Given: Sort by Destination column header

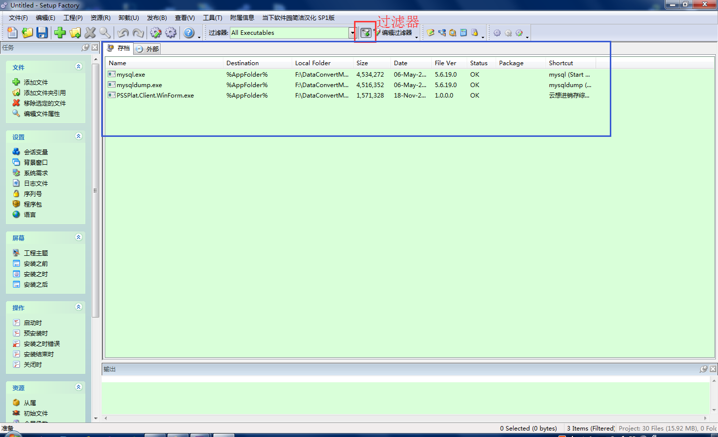Looking at the screenshot, I should [x=257, y=63].
